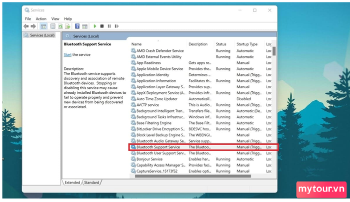The width and height of the screenshot is (350, 202).
Task: Click gear icon of AMD Crash Defender Service
Action: tap(133, 50)
